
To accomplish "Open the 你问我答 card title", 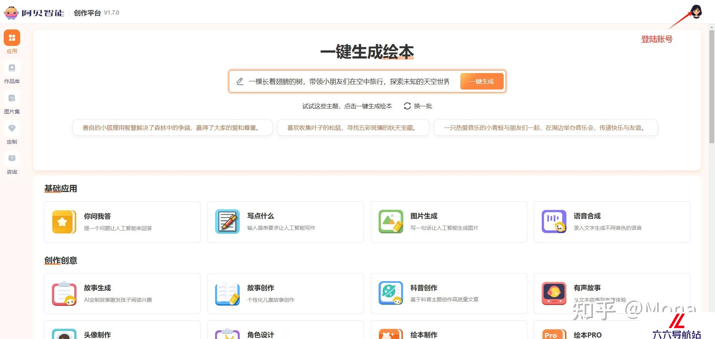I will [97, 216].
